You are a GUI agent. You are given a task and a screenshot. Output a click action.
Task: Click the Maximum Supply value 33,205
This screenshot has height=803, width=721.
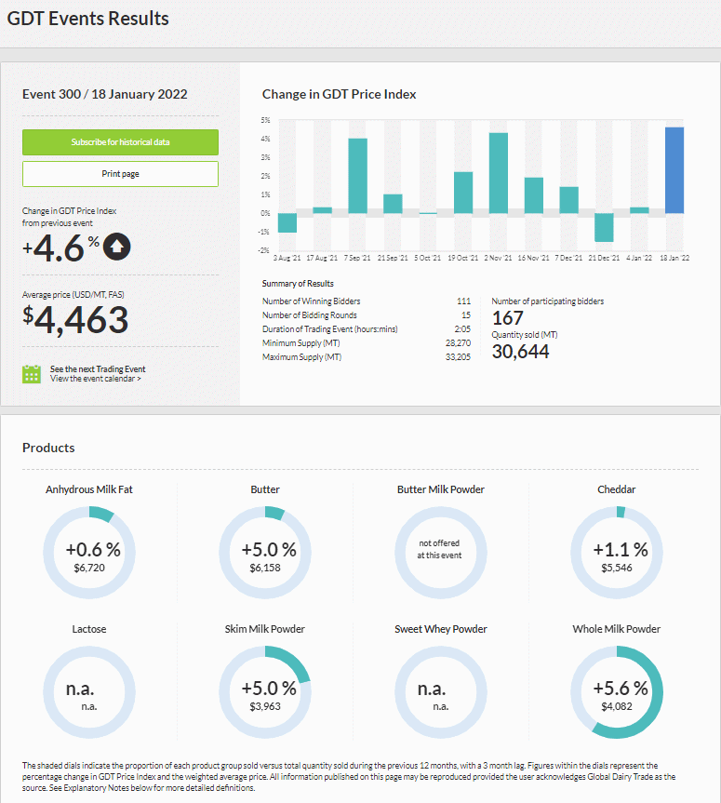(458, 357)
